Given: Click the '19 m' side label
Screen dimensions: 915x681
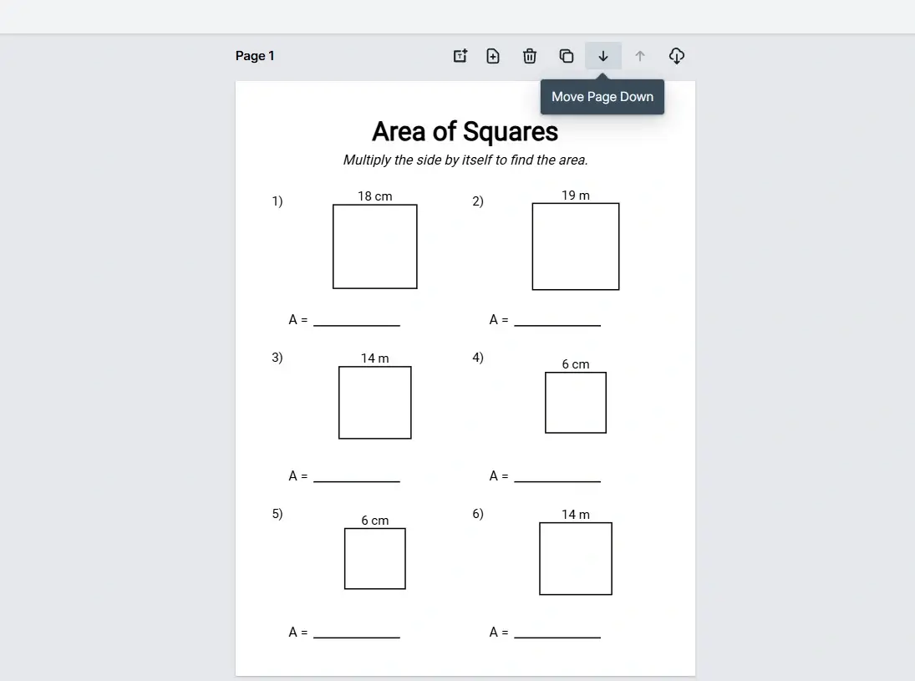Looking at the screenshot, I should [x=576, y=196].
